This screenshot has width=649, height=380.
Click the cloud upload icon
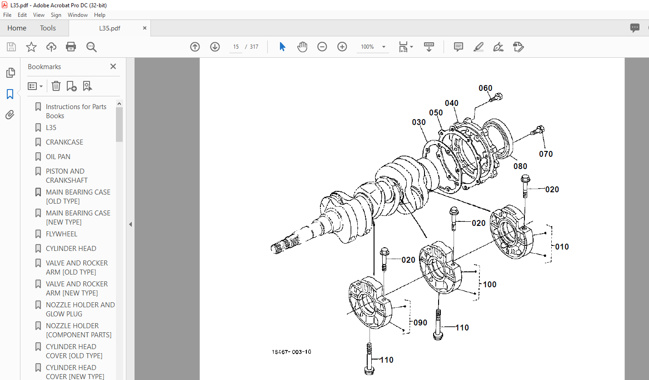pos(51,47)
